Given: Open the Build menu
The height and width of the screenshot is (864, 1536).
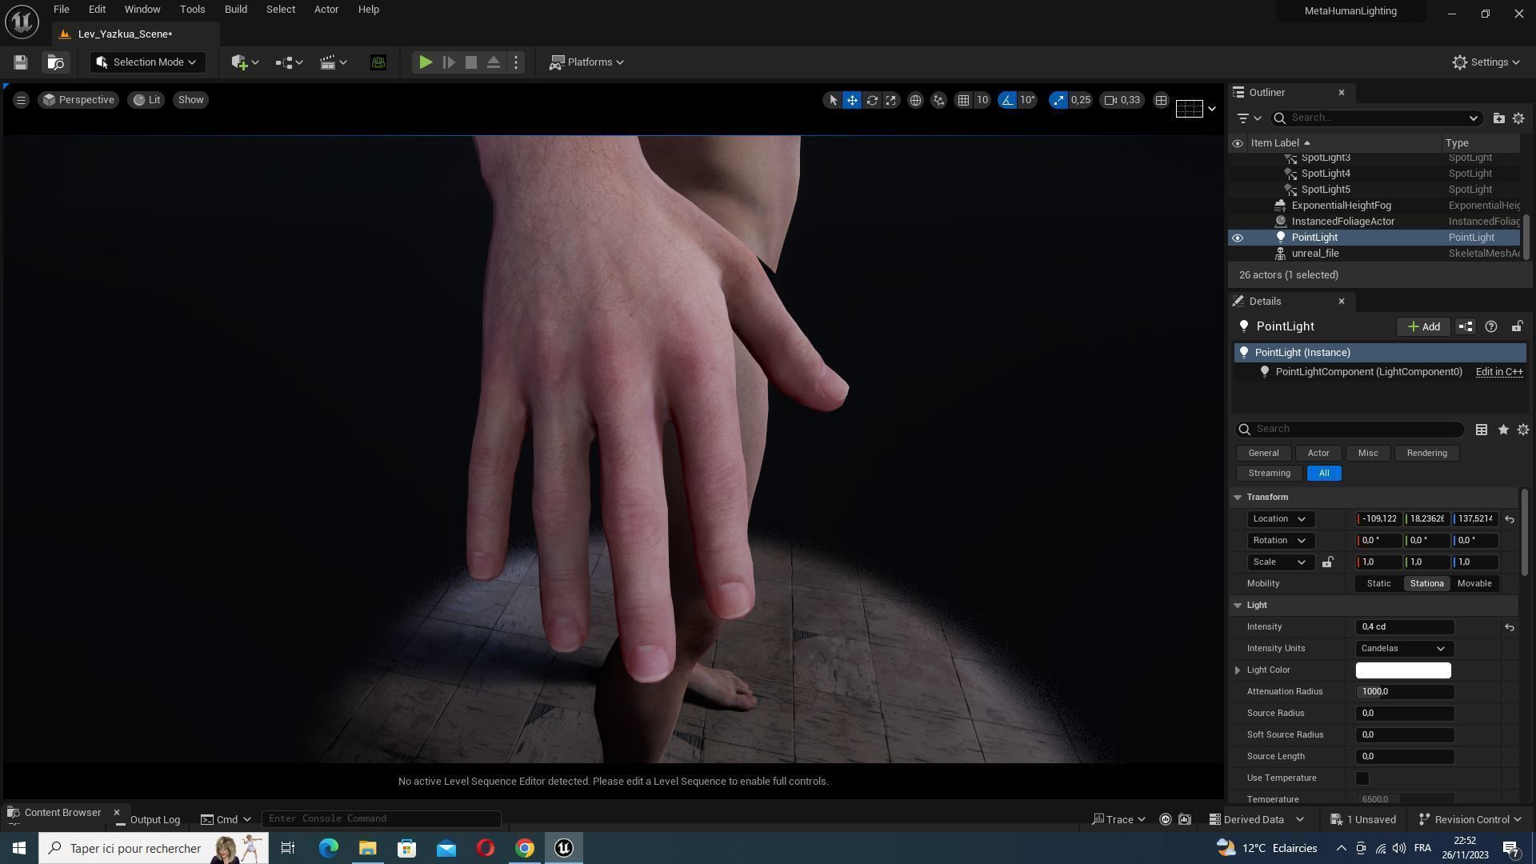Looking at the screenshot, I should pos(235,10).
